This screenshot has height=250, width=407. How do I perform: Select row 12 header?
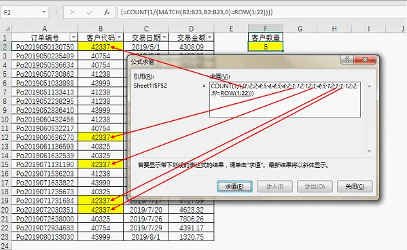(5, 137)
